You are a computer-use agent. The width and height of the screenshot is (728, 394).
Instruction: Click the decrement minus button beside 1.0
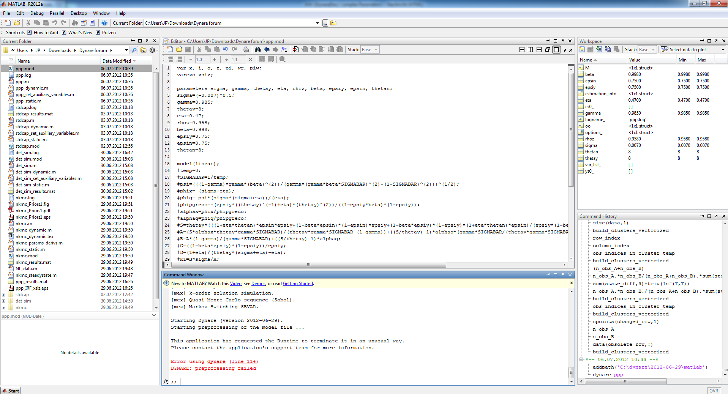coord(191,59)
